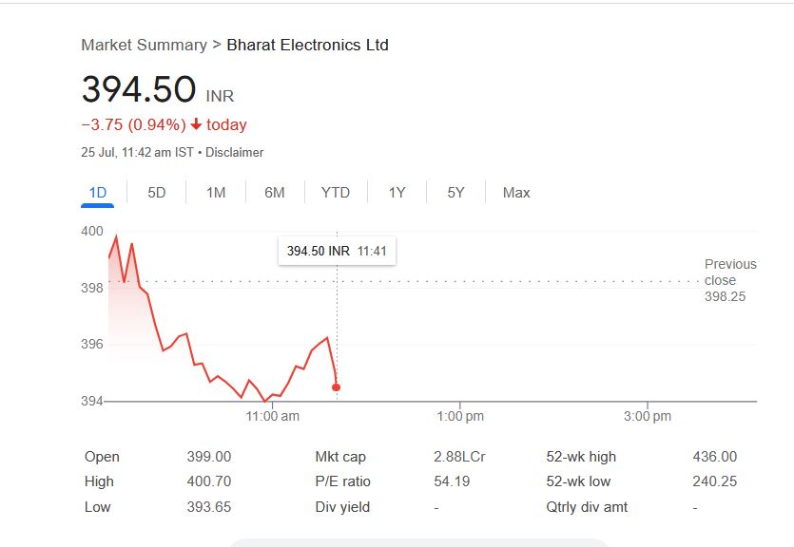This screenshot has height=547, width=794.
Task: Click the large 394.50 price figure
Action: [139, 89]
